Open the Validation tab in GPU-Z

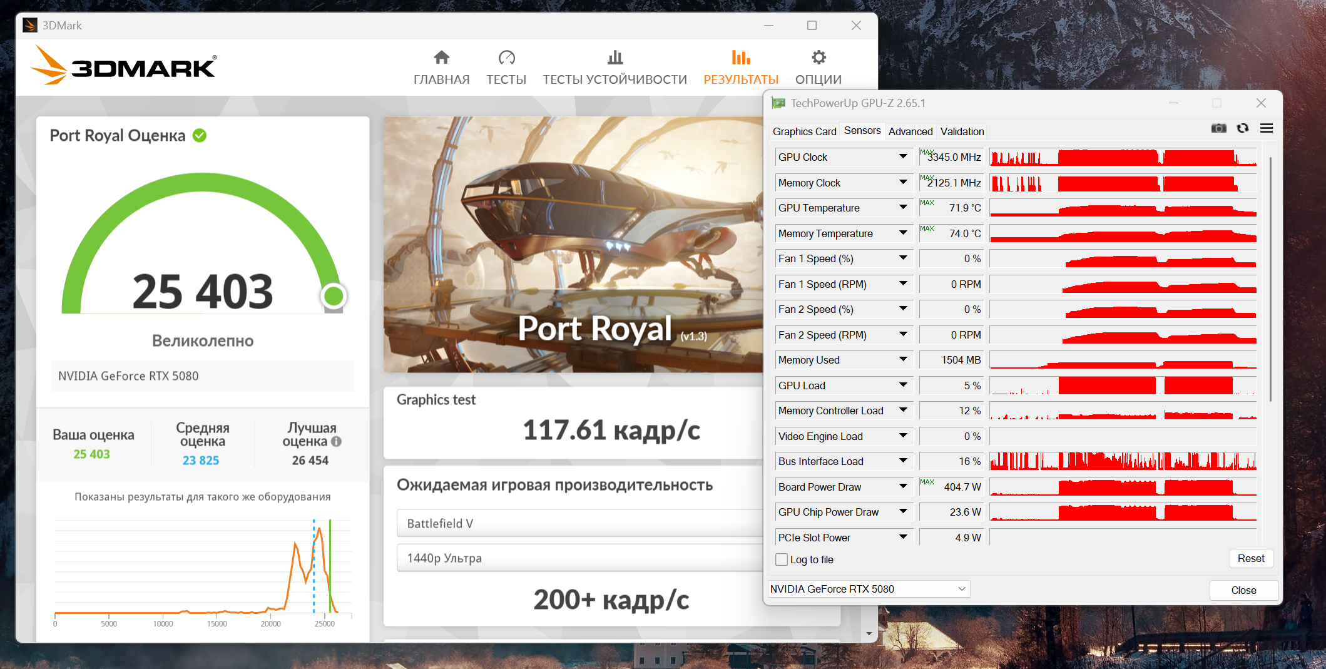click(x=962, y=131)
